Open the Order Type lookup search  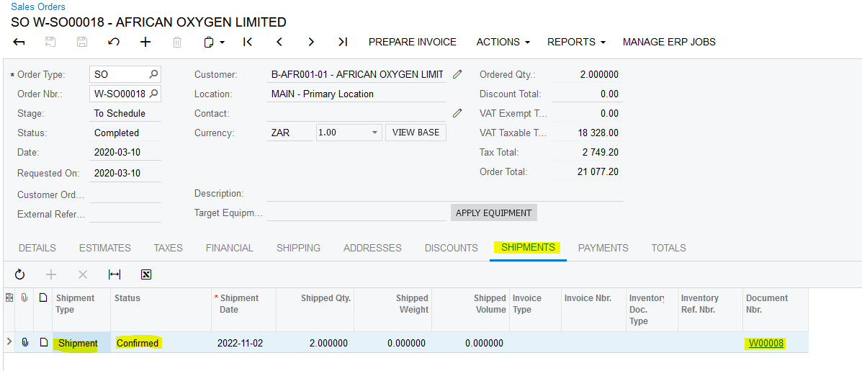pyautogui.click(x=153, y=74)
